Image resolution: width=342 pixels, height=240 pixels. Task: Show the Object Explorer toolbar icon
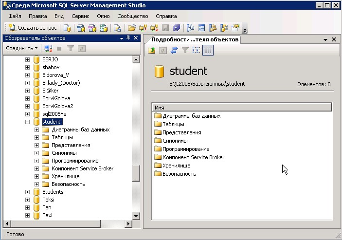click(x=213, y=28)
